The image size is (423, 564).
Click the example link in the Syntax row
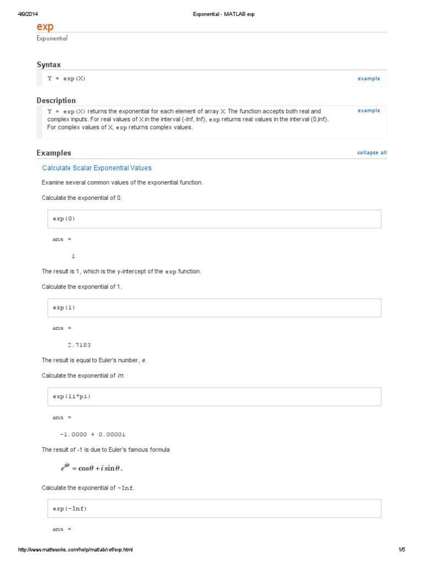pyautogui.click(x=368, y=79)
